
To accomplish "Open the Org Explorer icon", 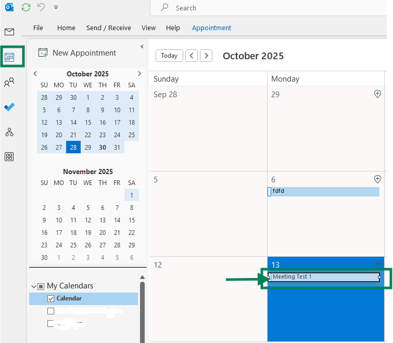I will pos(9,132).
